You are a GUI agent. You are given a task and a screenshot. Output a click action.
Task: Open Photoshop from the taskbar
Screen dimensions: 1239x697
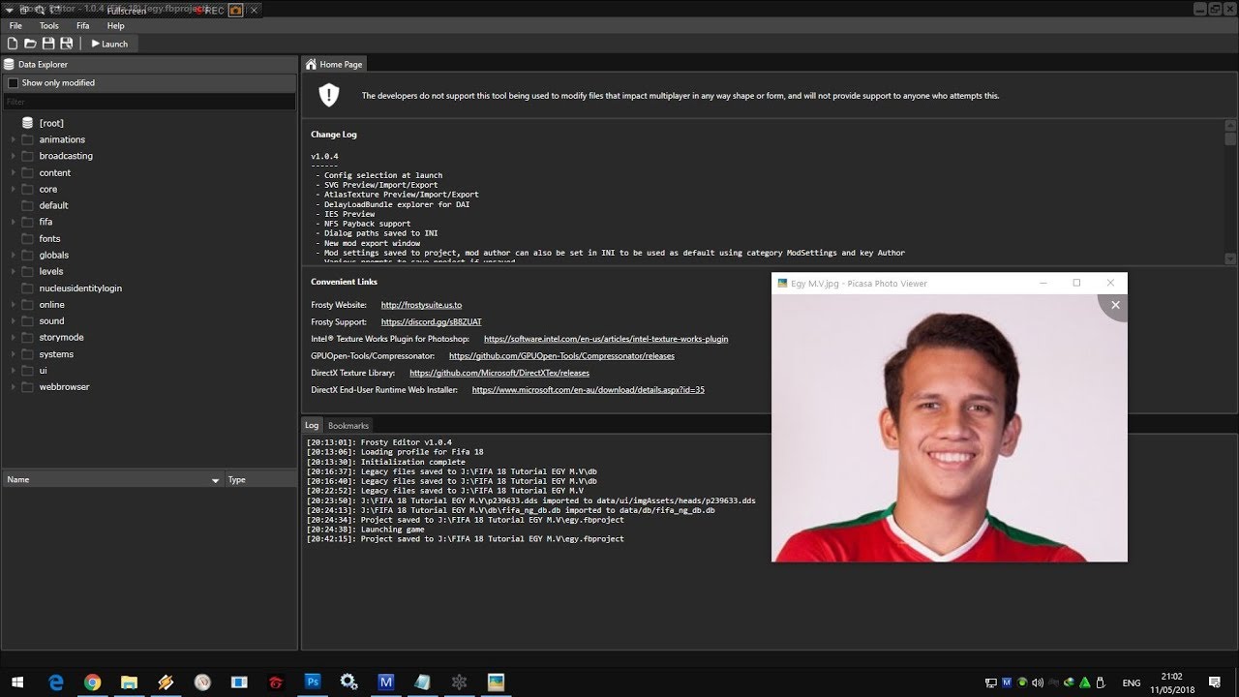coord(312,682)
